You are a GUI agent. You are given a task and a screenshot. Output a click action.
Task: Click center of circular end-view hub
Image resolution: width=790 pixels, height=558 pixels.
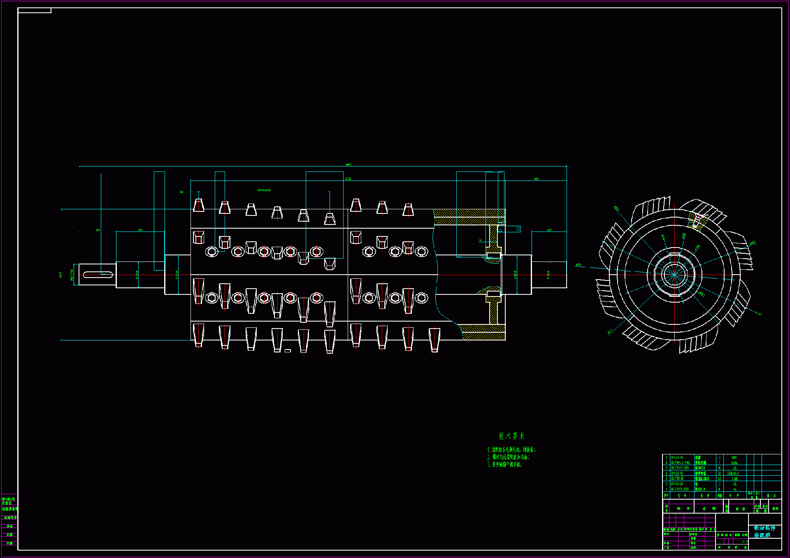[x=674, y=275]
